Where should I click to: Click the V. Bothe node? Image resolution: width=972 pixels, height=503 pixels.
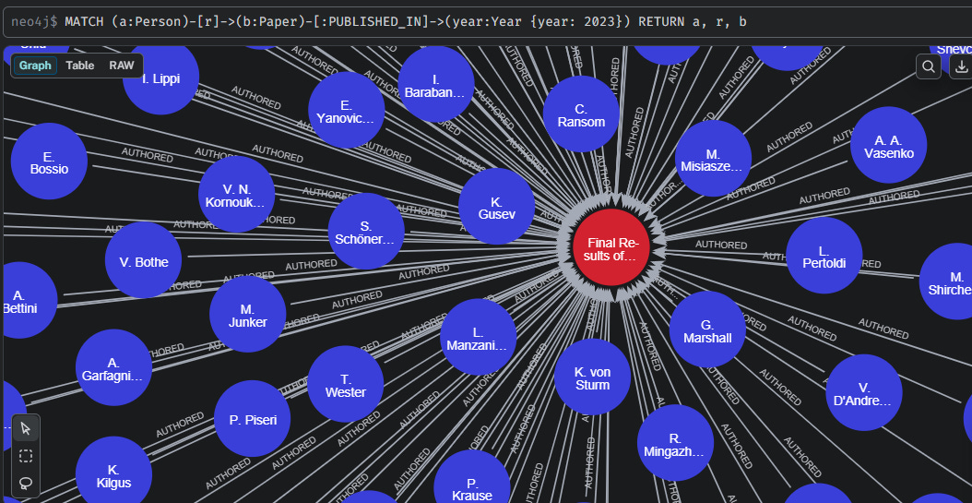pyautogui.click(x=143, y=260)
